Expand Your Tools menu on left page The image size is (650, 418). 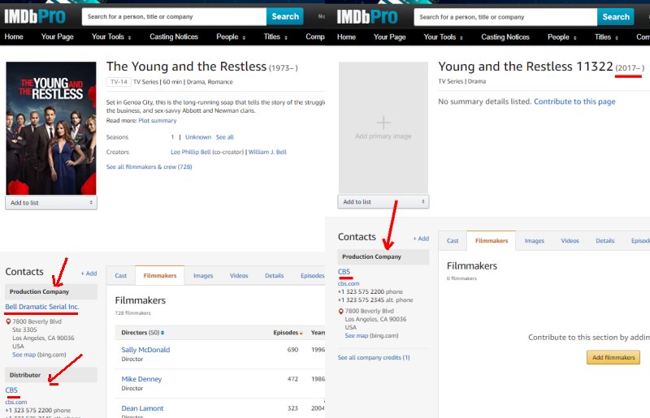(x=111, y=37)
